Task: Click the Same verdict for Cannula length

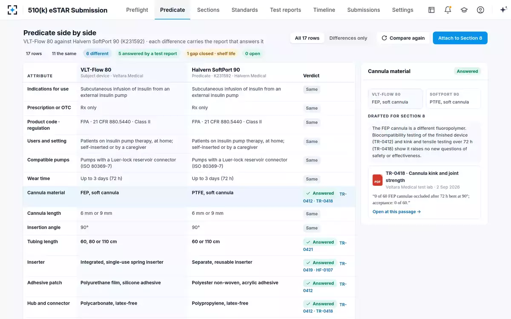Action: 312,214
